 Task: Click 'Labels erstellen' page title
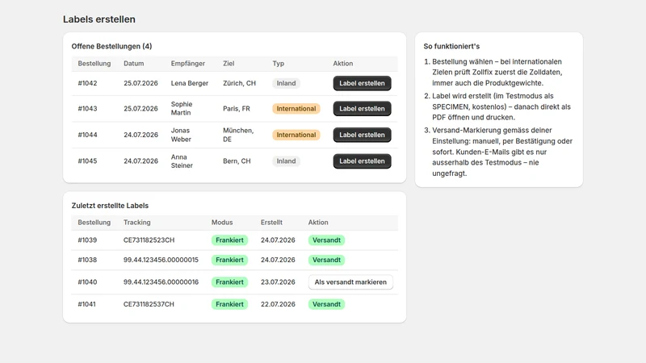(x=99, y=19)
